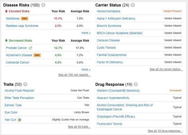Click the help icon beside Drug Response
The height and width of the screenshot is (135, 188).
point(136,84)
